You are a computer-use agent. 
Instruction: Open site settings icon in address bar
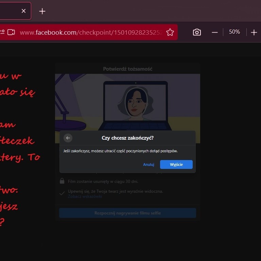[2, 32]
